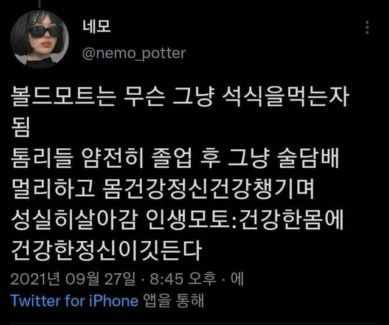Click the phrase 석식을먹는자 in the tweet
Screen dimensions: 389x325
[x=285, y=97]
